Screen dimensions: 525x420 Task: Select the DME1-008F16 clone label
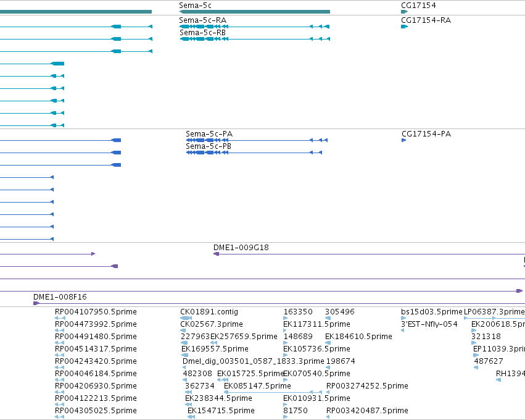click(x=60, y=296)
